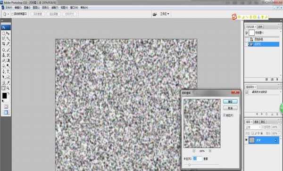Click the radius slider in blur dialog

pyautogui.click(x=201, y=164)
